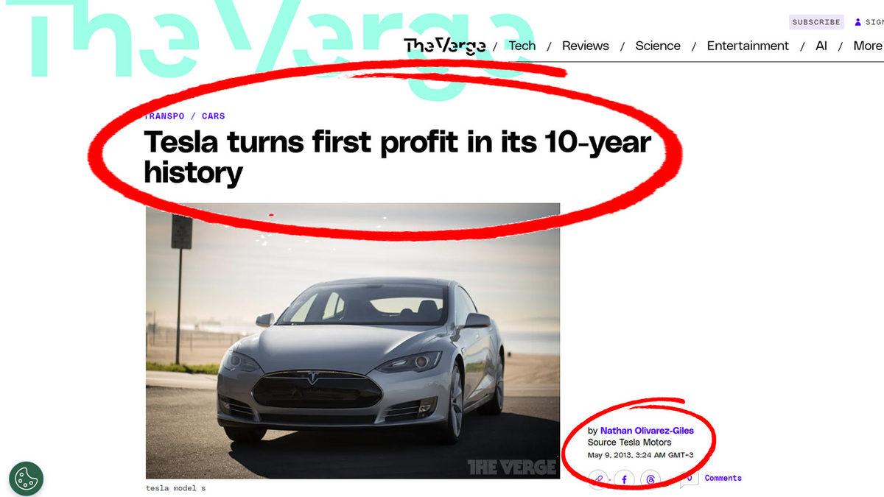Open author Nathan Olivarez-Giles profile
The image size is (884, 497).
tap(647, 431)
